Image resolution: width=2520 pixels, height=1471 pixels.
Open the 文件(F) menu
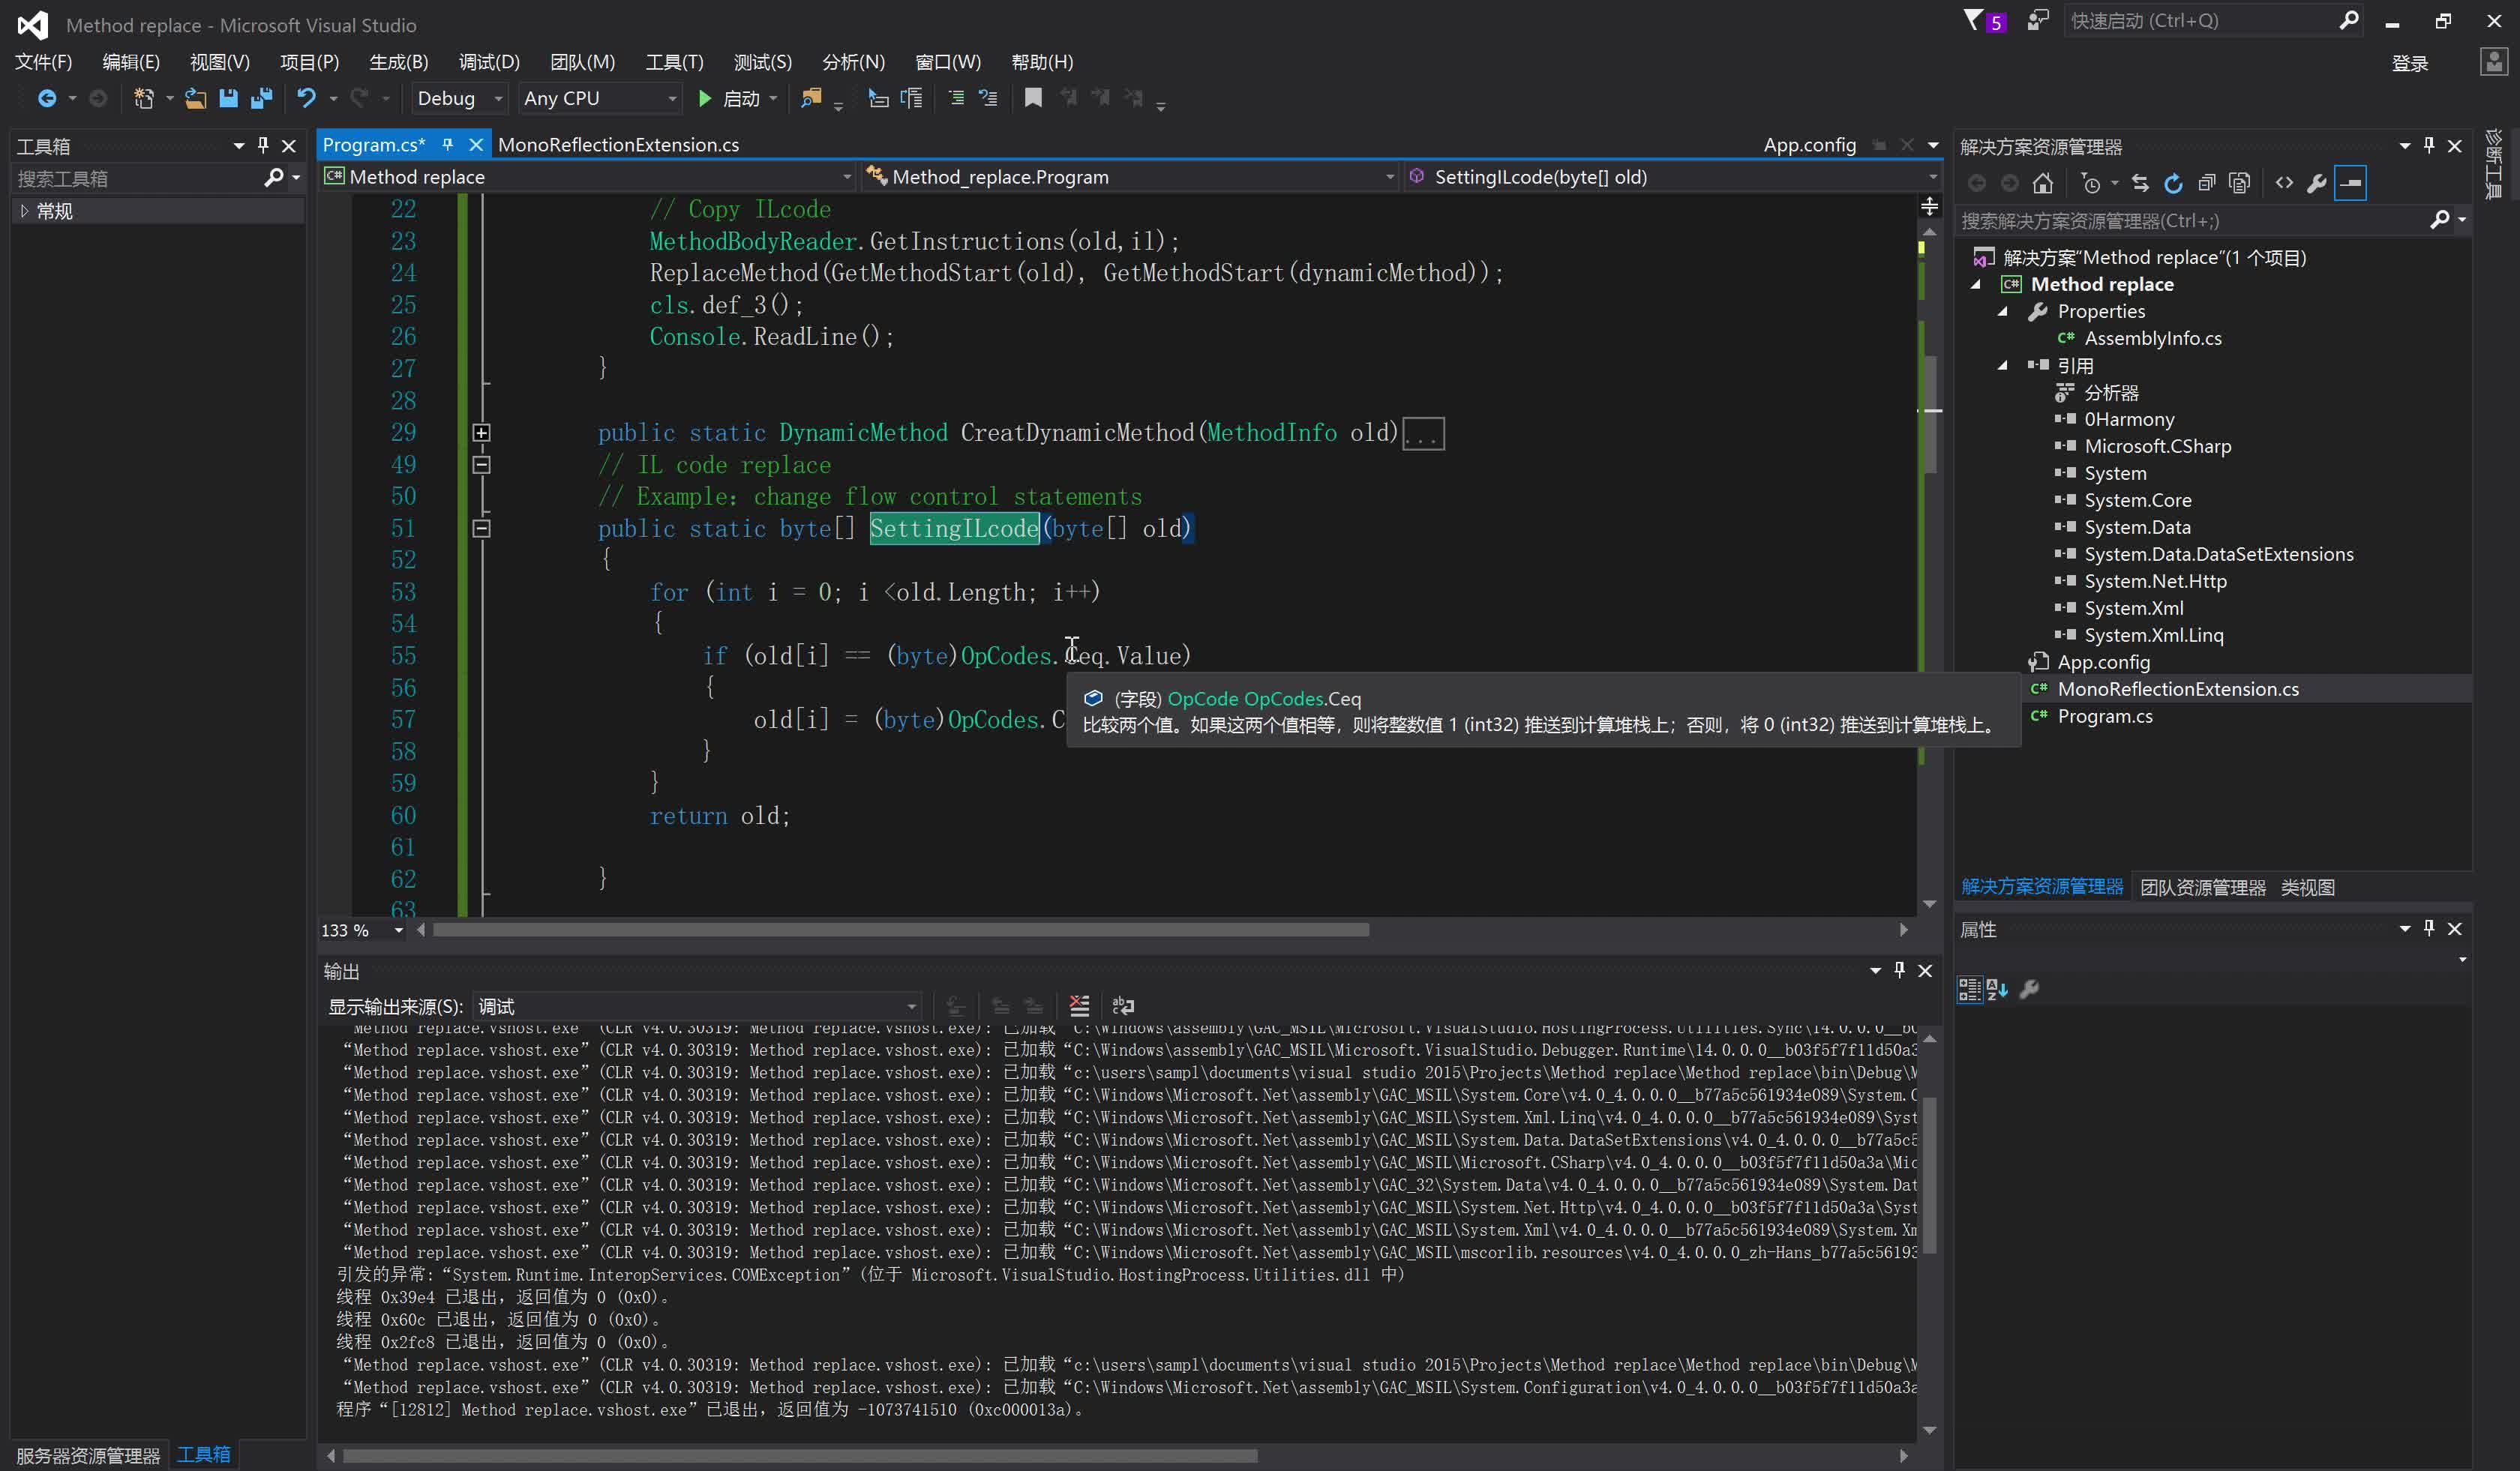[x=43, y=62]
